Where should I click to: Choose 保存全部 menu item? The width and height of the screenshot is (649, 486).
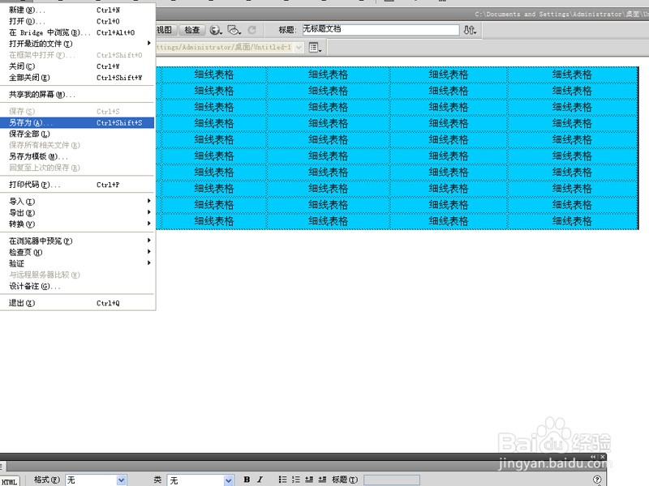coord(77,134)
